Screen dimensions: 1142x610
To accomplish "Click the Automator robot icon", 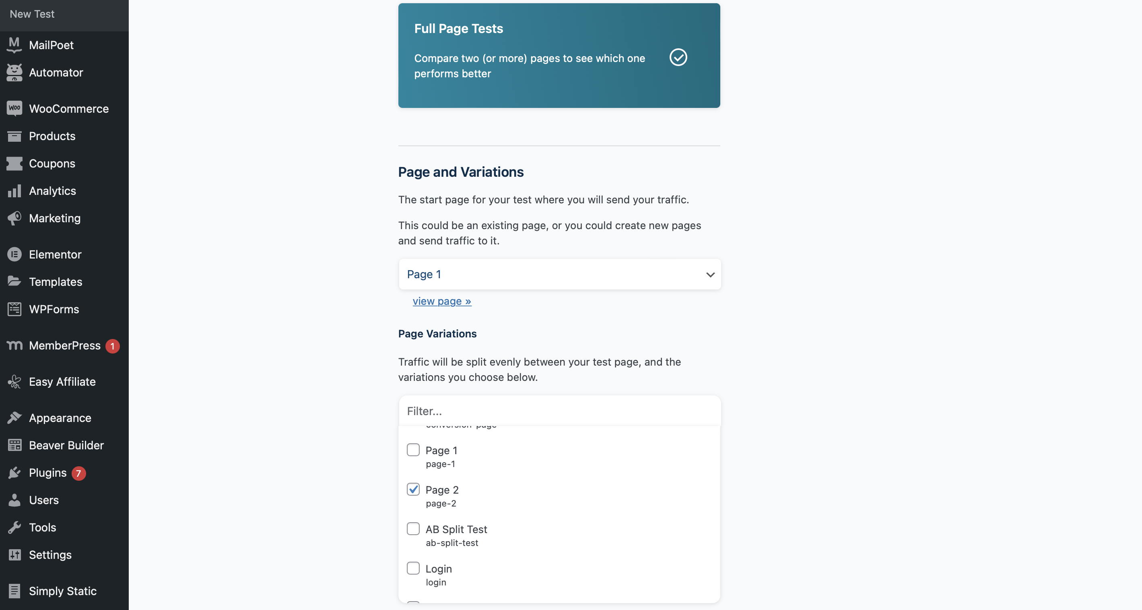I will coord(14,72).
